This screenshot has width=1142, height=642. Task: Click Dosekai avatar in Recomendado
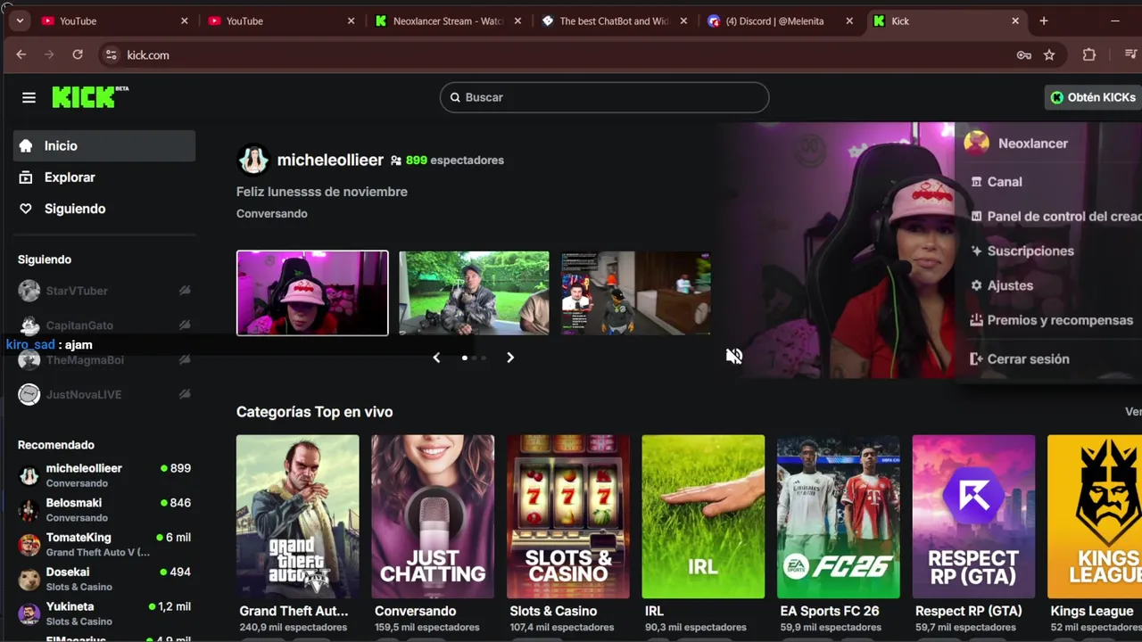29,580
